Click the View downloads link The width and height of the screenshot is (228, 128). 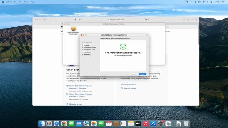[128, 85]
